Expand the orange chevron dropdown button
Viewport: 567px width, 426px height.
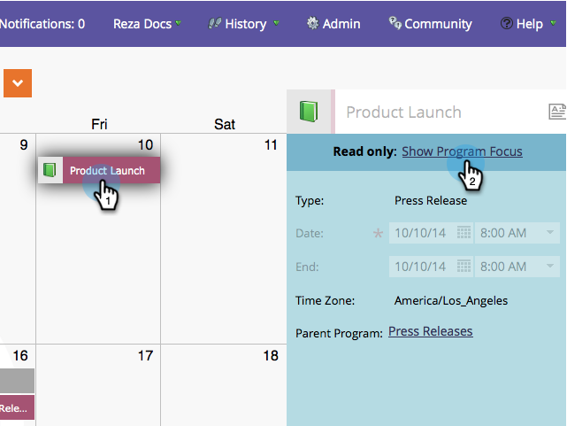18,83
